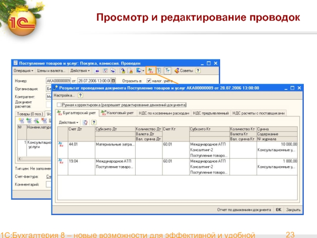Click the Дт/Кт icon of the 19.04 row

point(61,161)
